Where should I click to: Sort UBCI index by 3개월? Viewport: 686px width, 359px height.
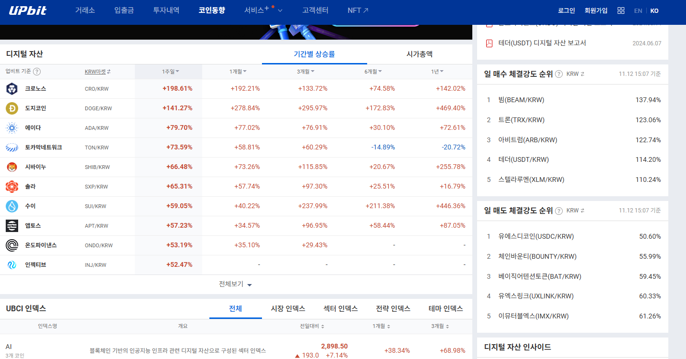[x=440, y=327]
